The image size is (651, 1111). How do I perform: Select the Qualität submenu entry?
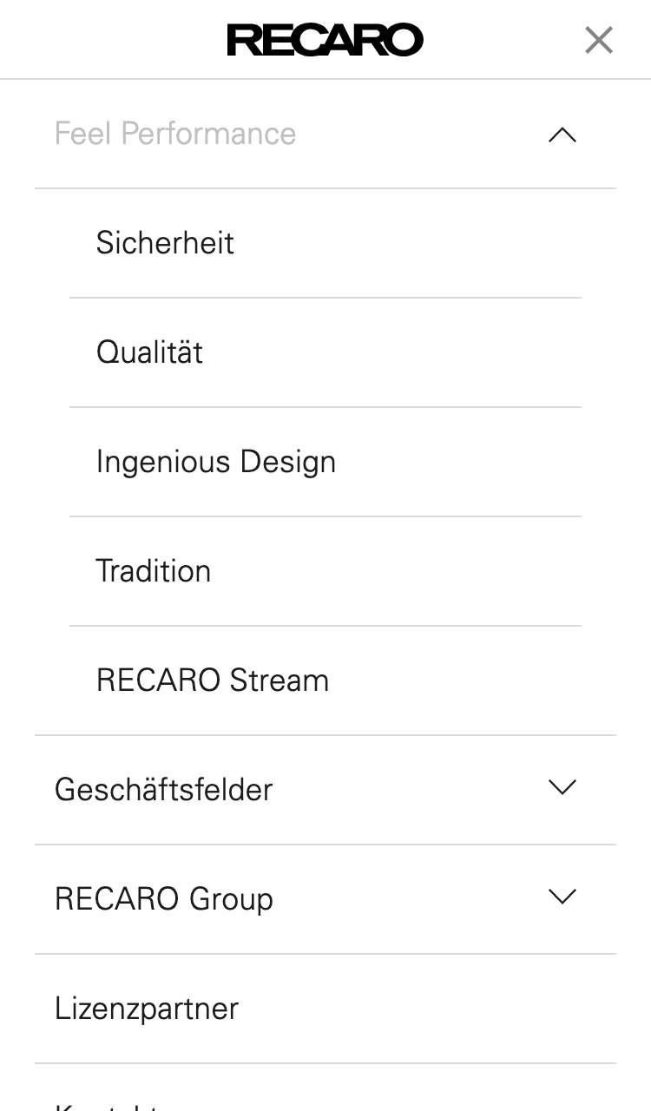(x=149, y=352)
